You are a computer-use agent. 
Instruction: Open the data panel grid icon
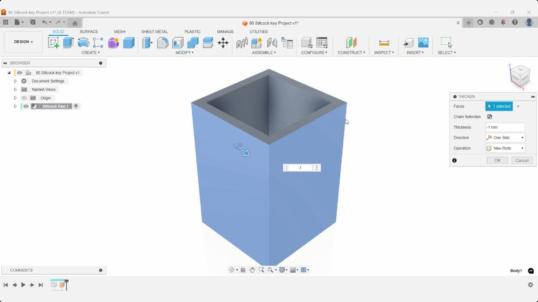click(5, 22)
